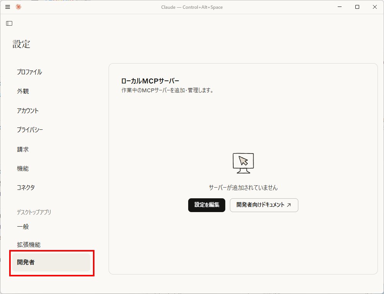Click the サーバーが追加されていません message
The width and height of the screenshot is (384, 294).
click(243, 188)
